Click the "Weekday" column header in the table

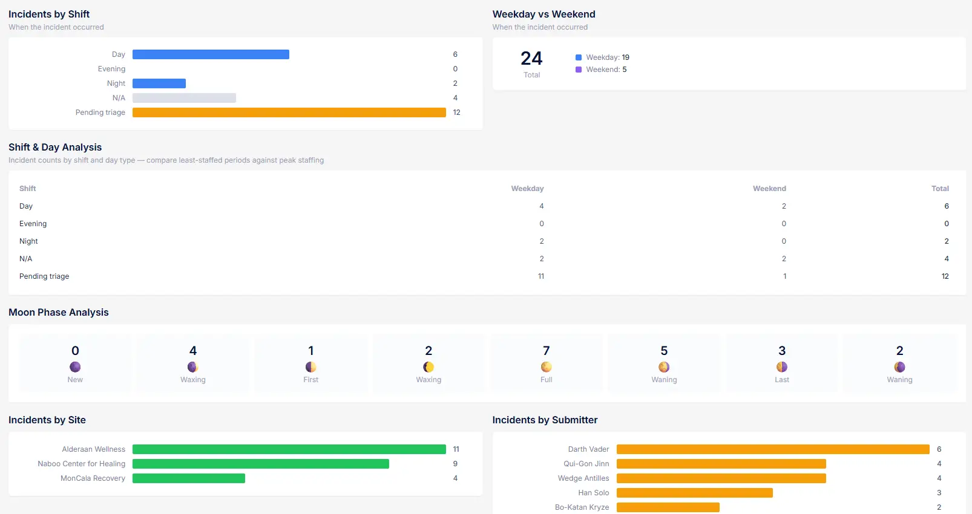pos(528,189)
